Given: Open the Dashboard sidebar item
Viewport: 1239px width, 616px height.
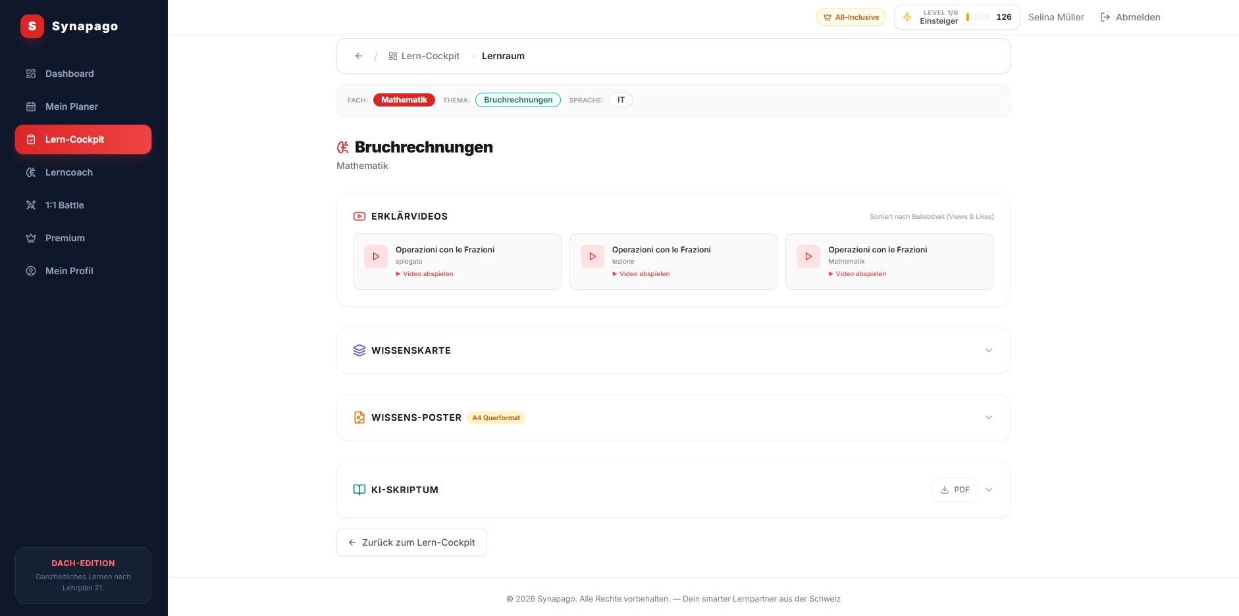Looking at the screenshot, I should (83, 74).
